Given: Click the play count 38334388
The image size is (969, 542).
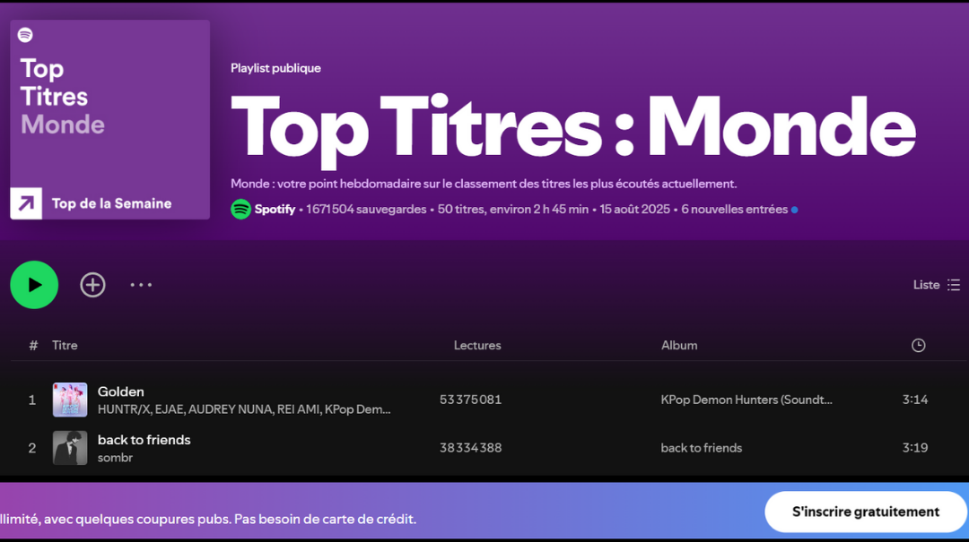Looking at the screenshot, I should (x=470, y=448).
